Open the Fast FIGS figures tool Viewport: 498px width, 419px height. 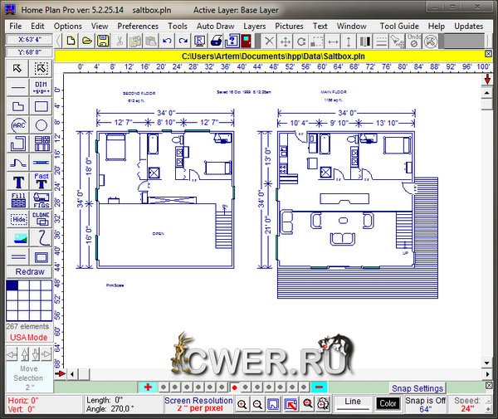tap(41, 181)
